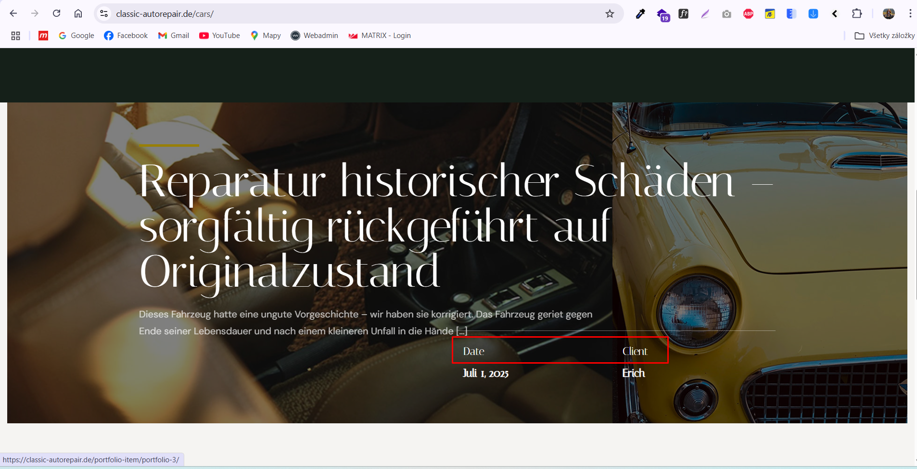Image resolution: width=917 pixels, height=469 pixels.
Task: Bookmark this page with the star
Action: click(x=610, y=14)
